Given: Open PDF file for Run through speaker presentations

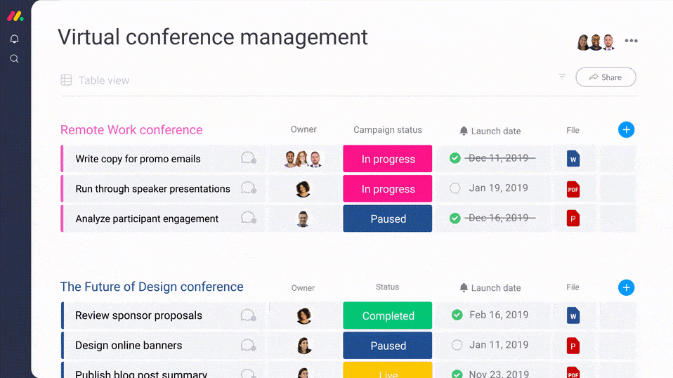Looking at the screenshot, I should [573, 189].
